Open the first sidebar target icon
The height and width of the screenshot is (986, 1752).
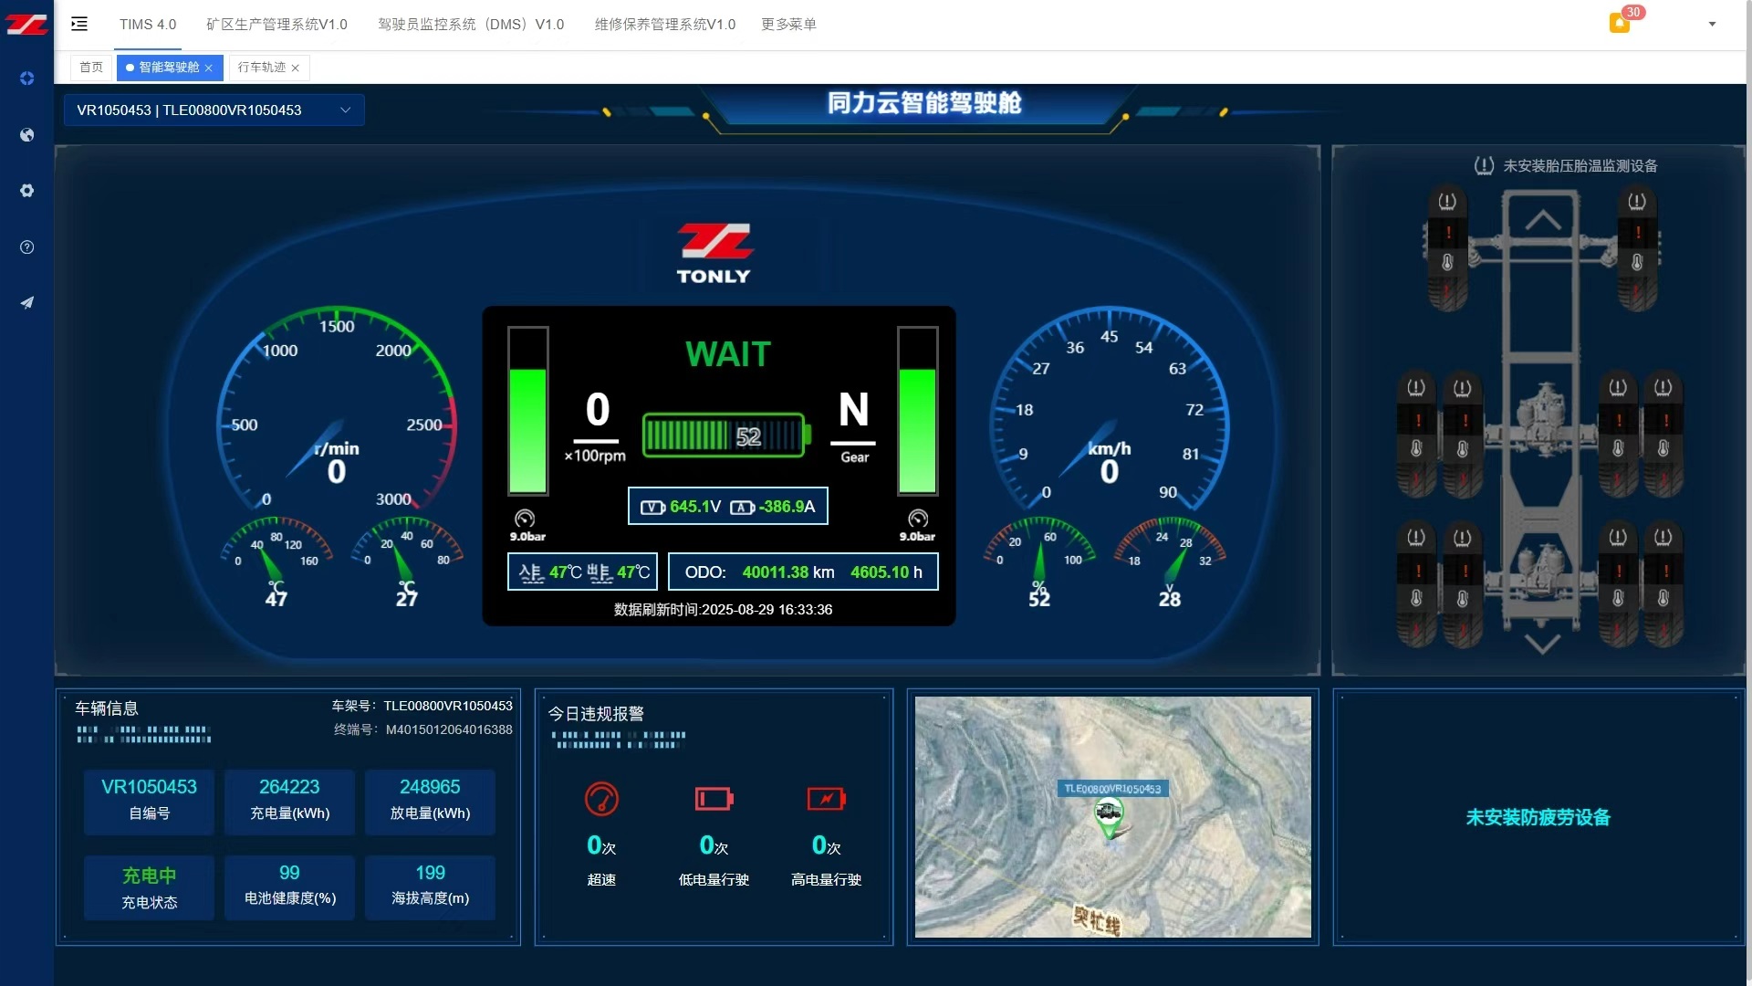pyautogui.click(x=26, y=79)
